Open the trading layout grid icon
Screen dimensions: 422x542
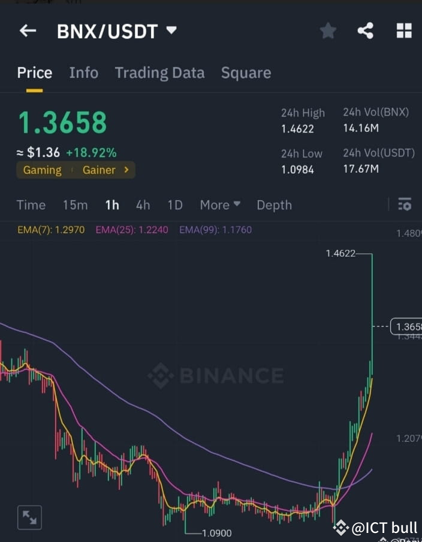[403, 31]
